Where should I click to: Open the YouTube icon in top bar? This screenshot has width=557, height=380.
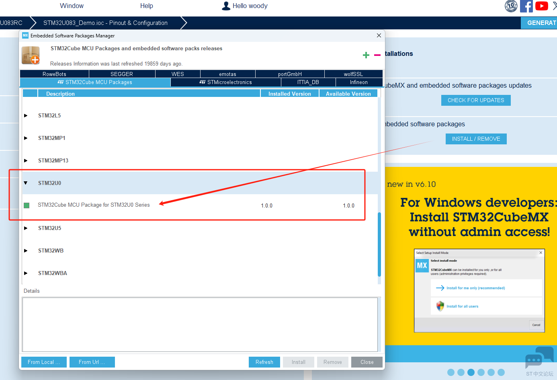point(541,6)
